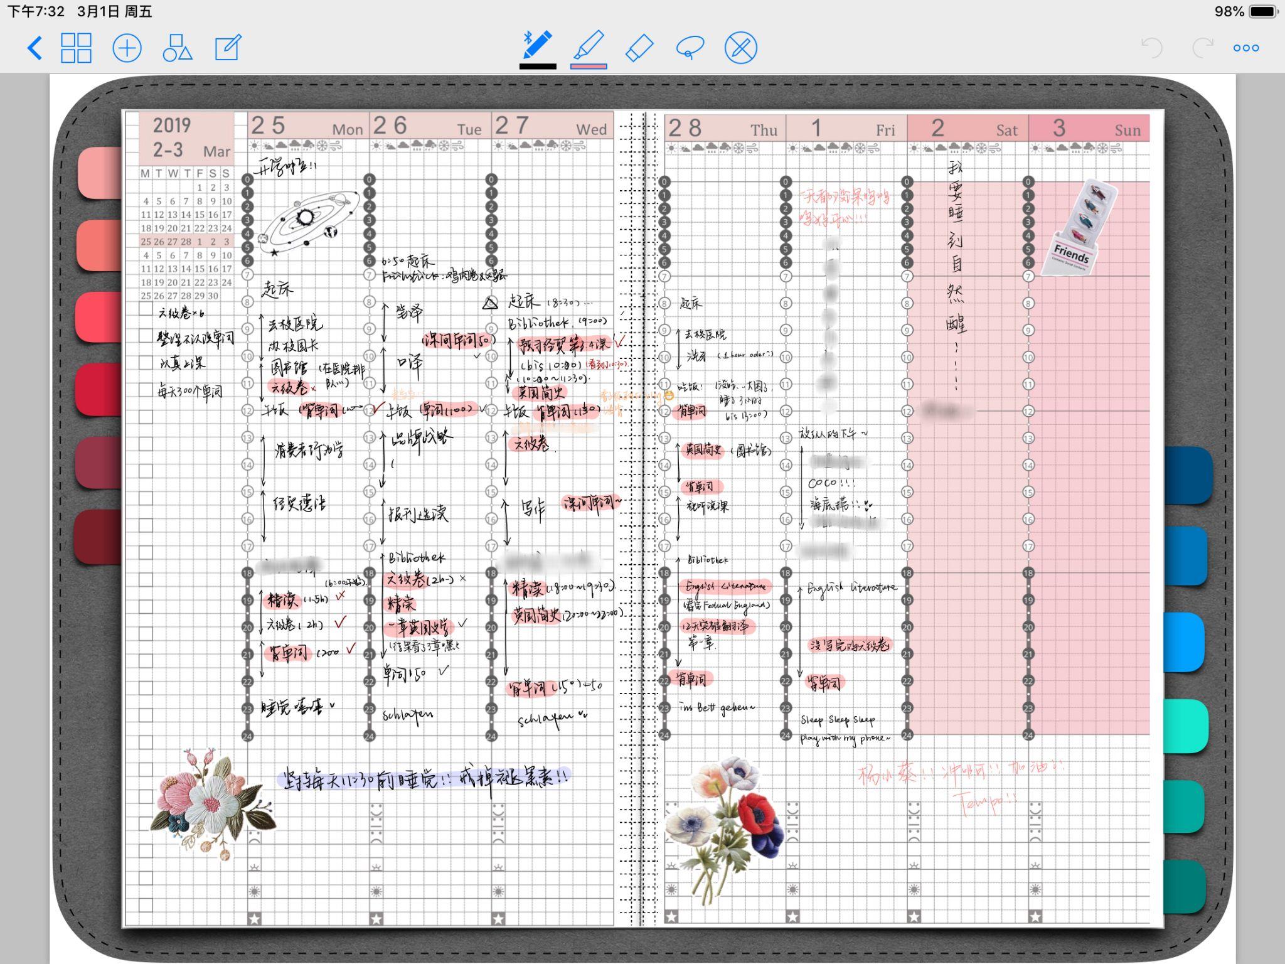
Task: Tap the back chevron arrow
Action: tap(35, 48)
